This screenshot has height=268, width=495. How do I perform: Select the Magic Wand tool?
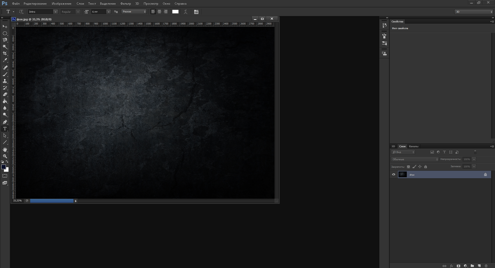5,47
